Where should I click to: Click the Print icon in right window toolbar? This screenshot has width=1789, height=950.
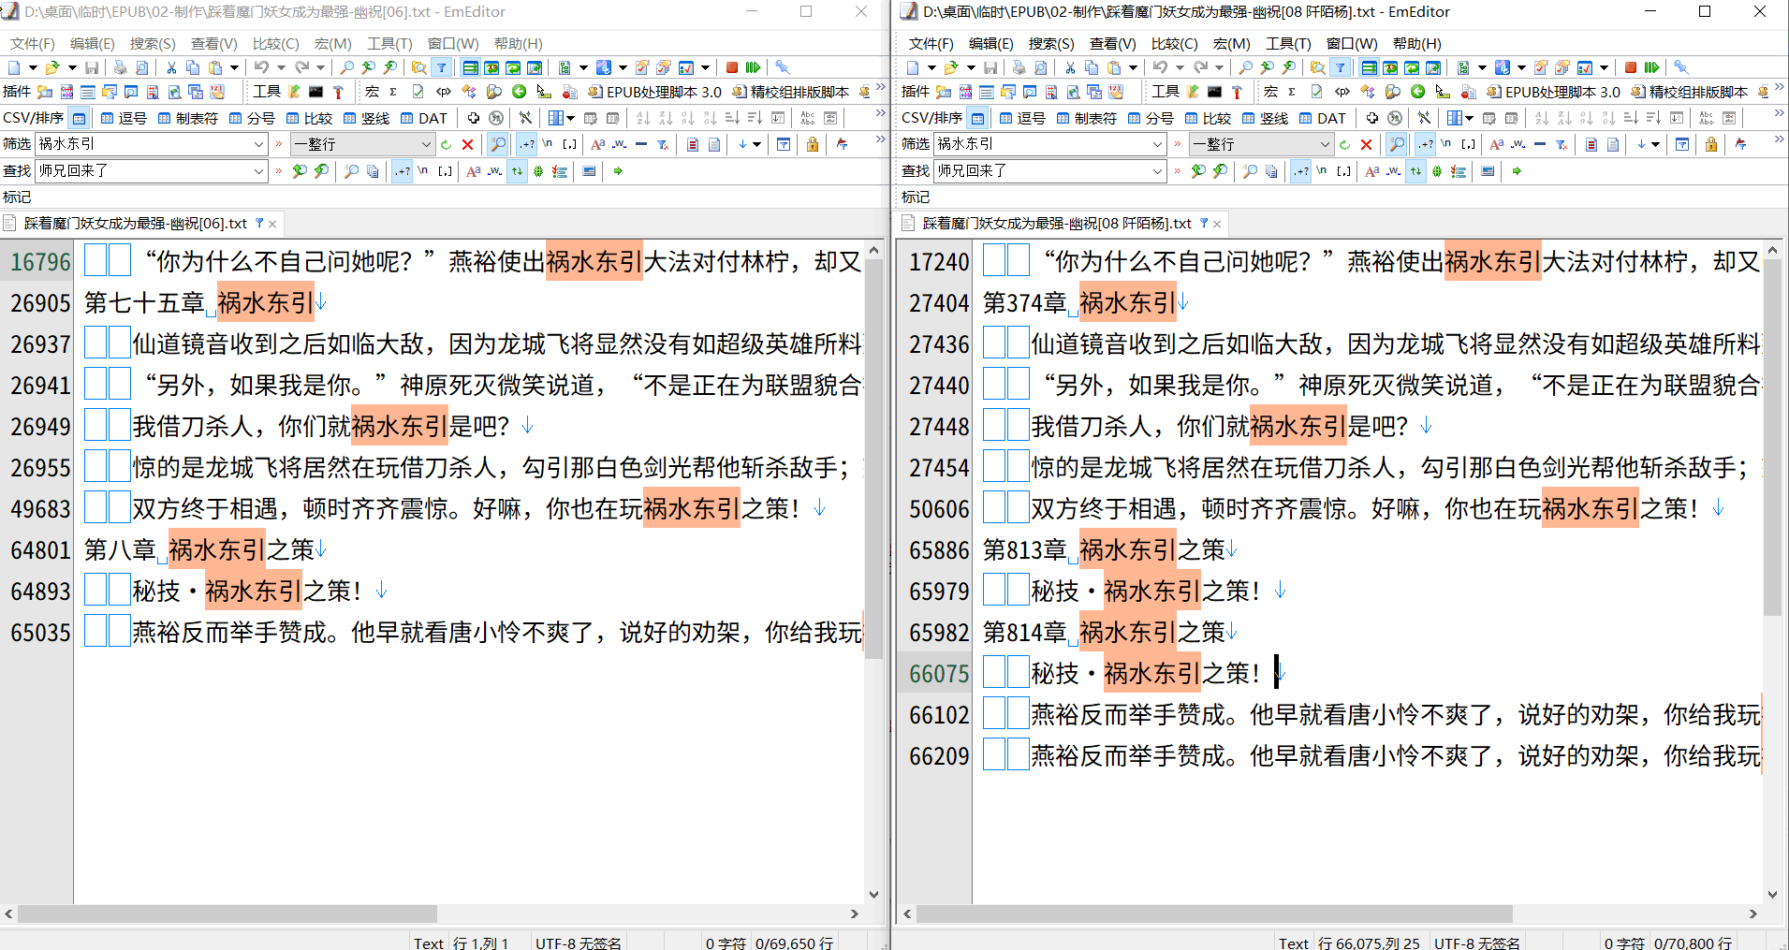pyautogui.click(x=1019, y=67)
